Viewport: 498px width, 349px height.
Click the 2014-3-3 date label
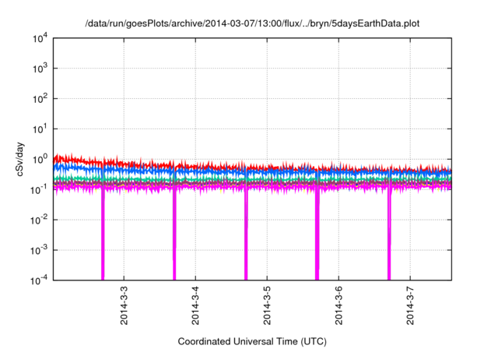tap(124, 305)
